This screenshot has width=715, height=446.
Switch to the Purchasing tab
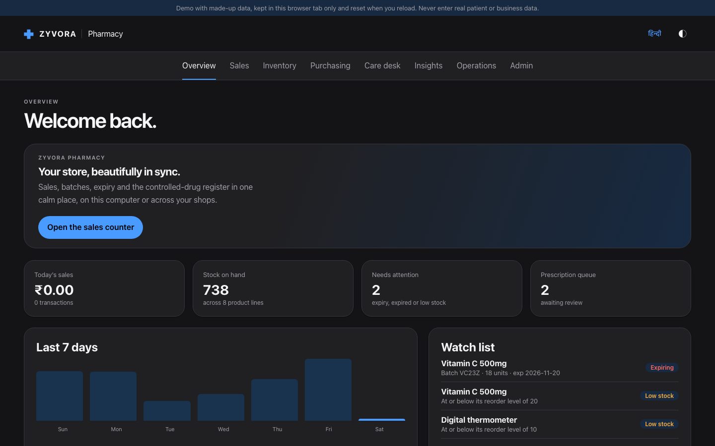pyautogui.click(x=330, y=65)
